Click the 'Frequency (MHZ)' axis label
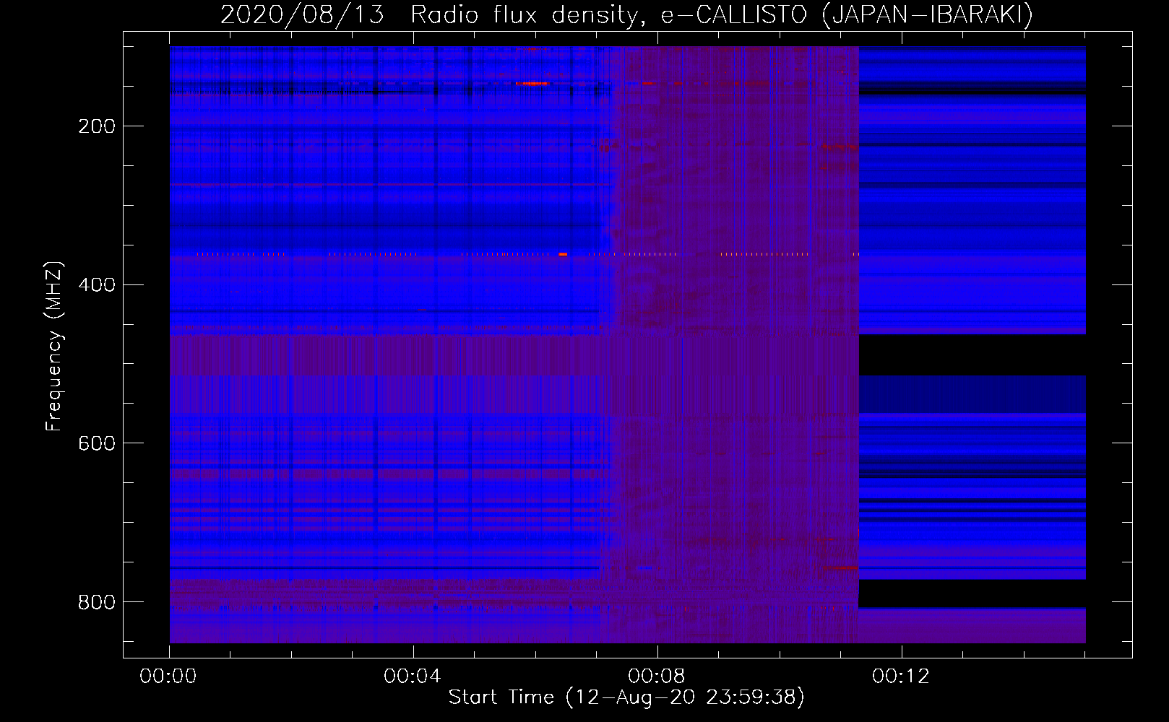 click(54, 346)
